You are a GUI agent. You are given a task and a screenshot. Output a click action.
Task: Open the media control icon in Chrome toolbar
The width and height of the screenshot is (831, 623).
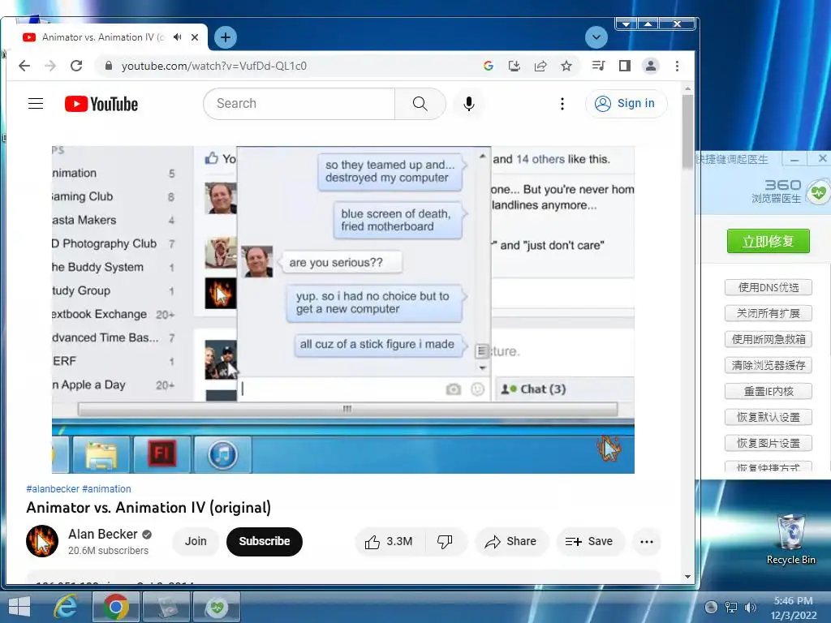coord(598,66)
